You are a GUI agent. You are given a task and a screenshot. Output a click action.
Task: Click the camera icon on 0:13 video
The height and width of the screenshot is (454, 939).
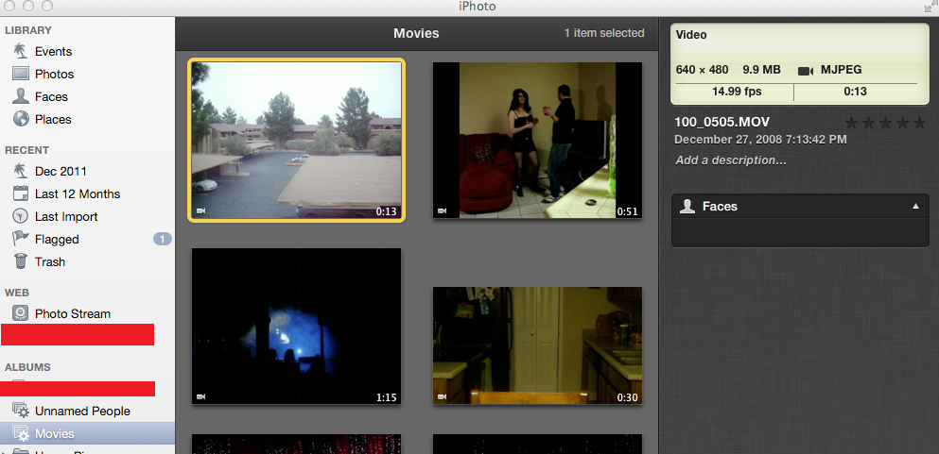click(x=201, y=210)
